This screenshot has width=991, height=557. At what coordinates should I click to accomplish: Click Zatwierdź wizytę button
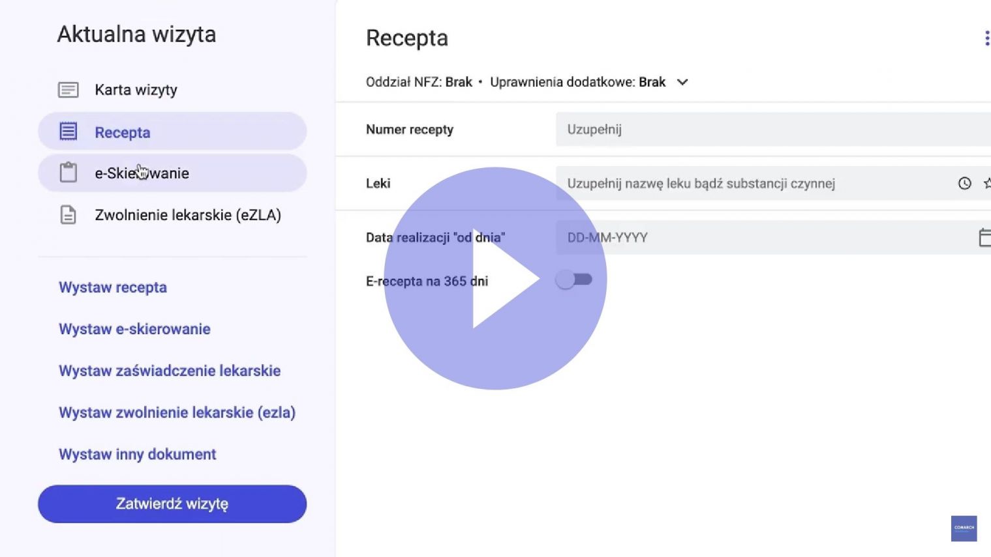[x=172, y=504]
